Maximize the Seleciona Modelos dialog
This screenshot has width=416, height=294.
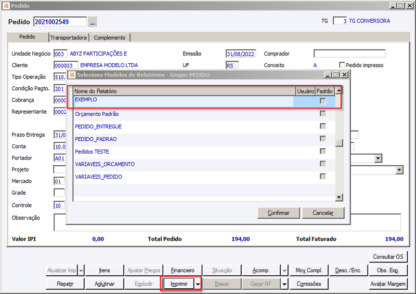[x=335, y=75]
